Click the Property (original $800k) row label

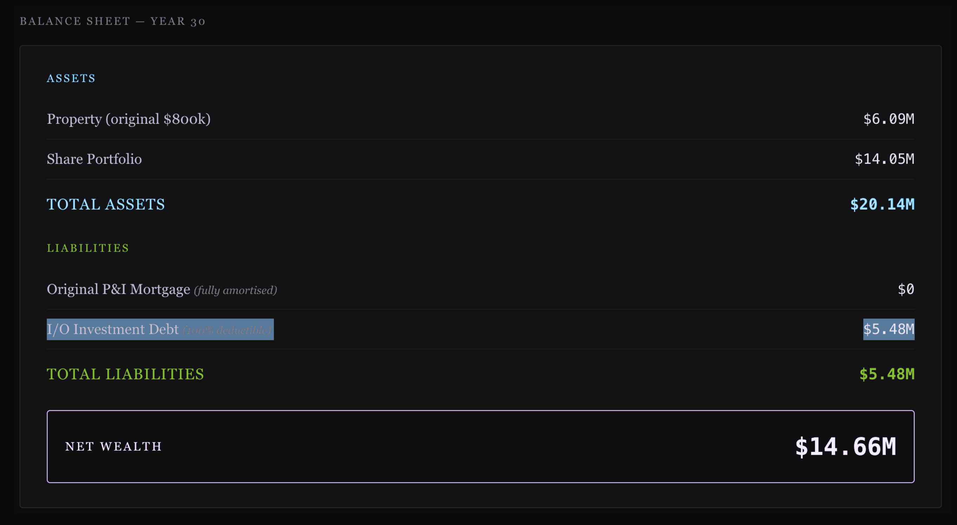(128, 119)
